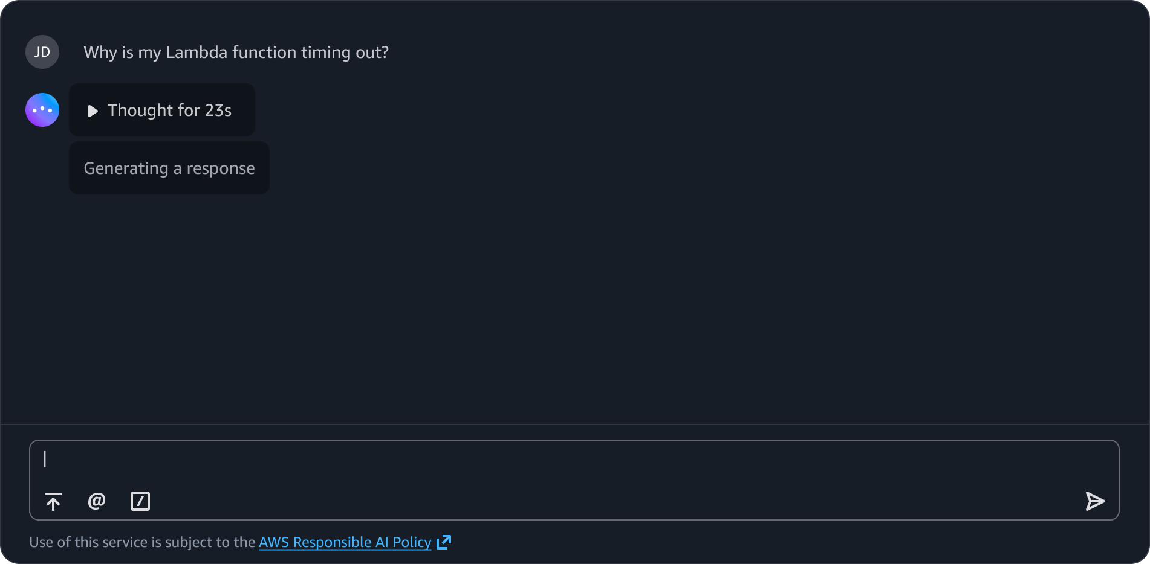This screenshot has width=1150, height=564.
Task: Click "Generating a response" status bubble
Action: point(169,168)
